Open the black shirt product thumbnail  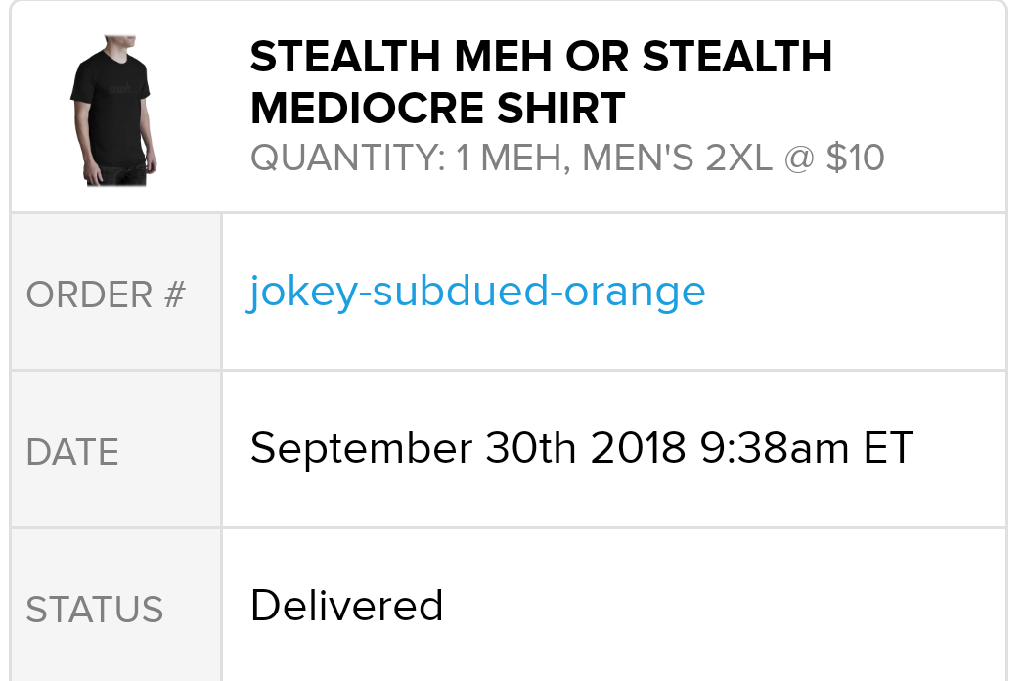(112, 109)
